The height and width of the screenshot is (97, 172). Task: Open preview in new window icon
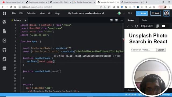click(x=157, y=26)
